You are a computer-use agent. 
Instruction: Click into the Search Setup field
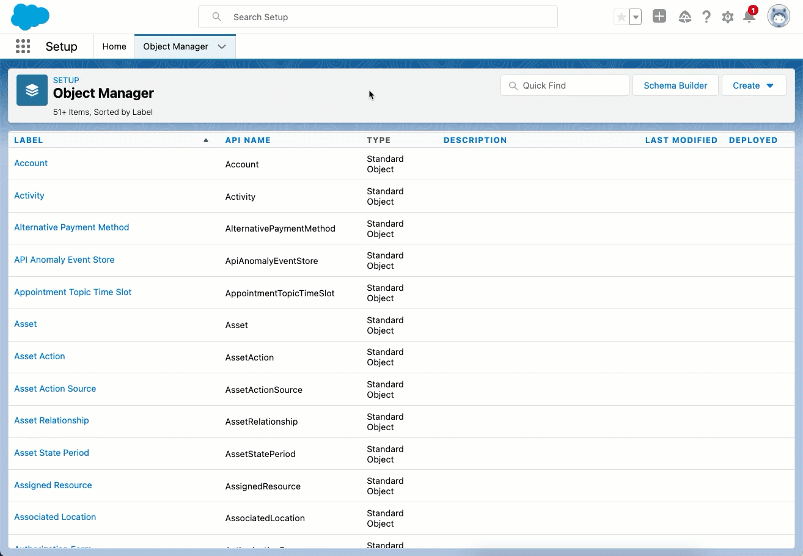pos(378,17)
